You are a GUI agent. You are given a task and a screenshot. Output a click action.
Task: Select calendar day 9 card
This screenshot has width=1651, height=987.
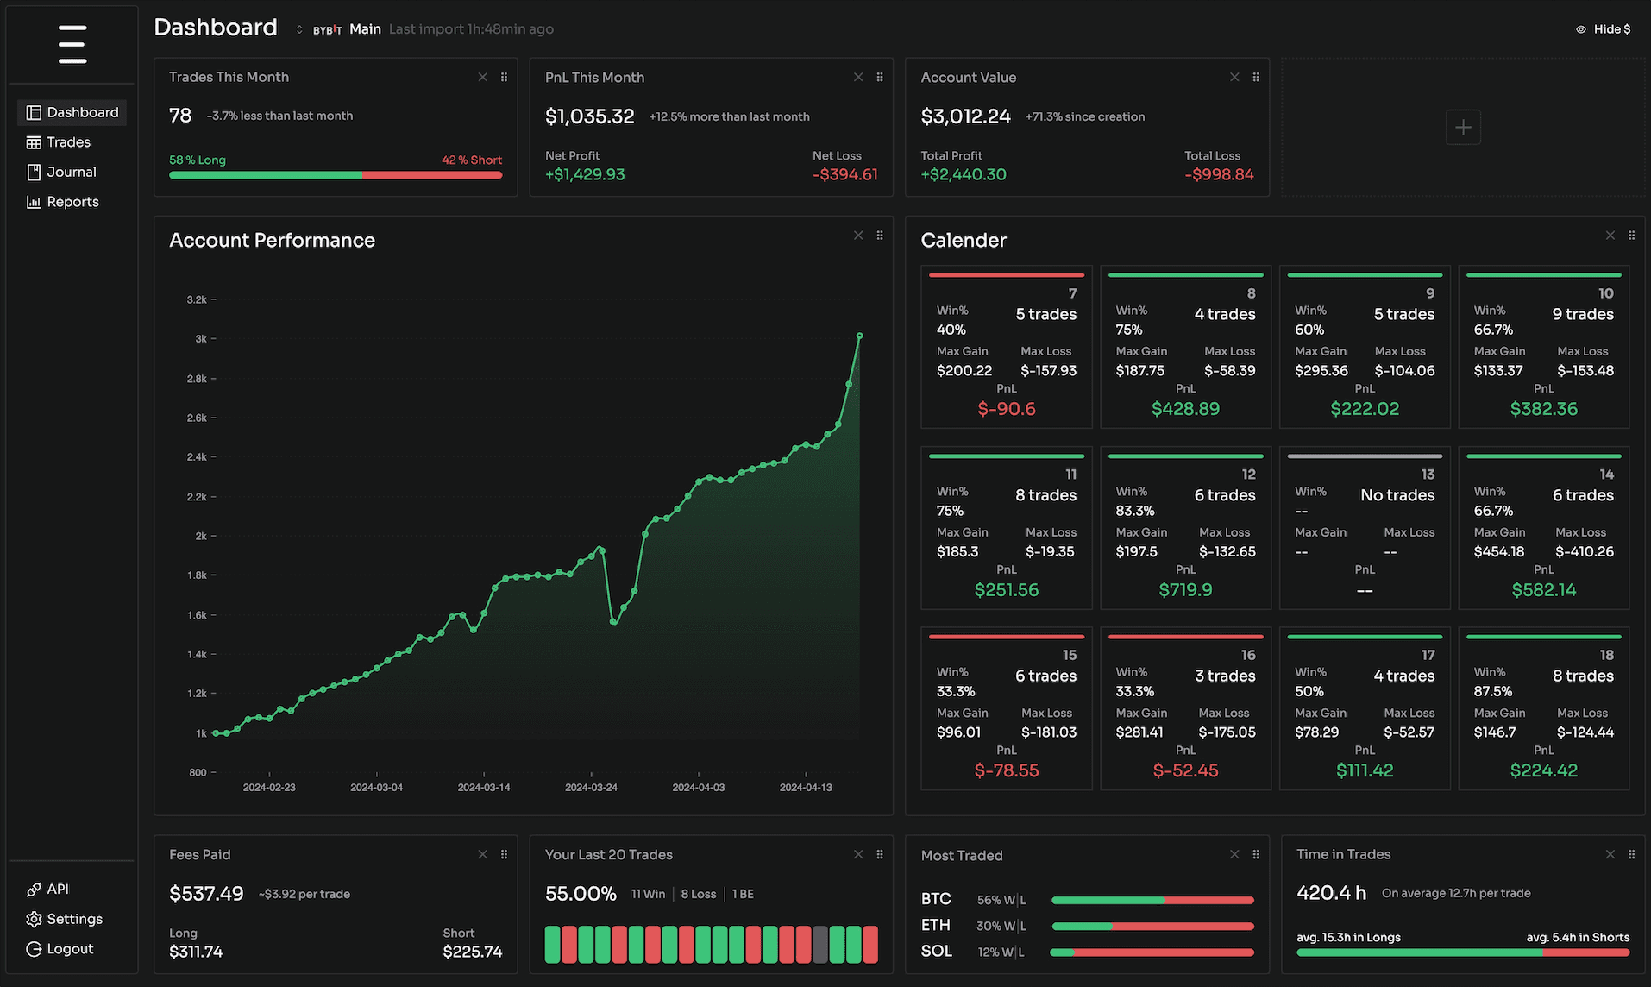[1365, 347]
